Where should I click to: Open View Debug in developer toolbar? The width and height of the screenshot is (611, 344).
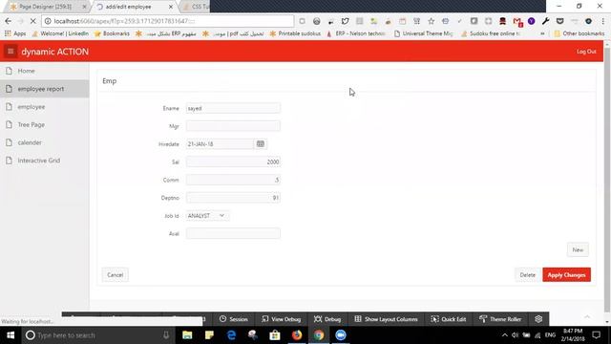pyautogui.click(x=282, y=319)
